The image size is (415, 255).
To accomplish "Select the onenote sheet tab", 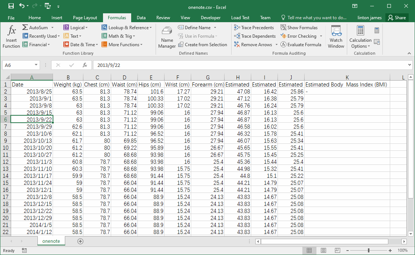I will click(51, 241).
